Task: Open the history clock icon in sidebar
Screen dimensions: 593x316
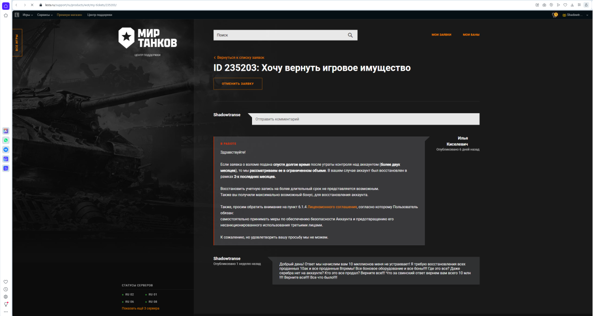Action: (x=6, y=289)
